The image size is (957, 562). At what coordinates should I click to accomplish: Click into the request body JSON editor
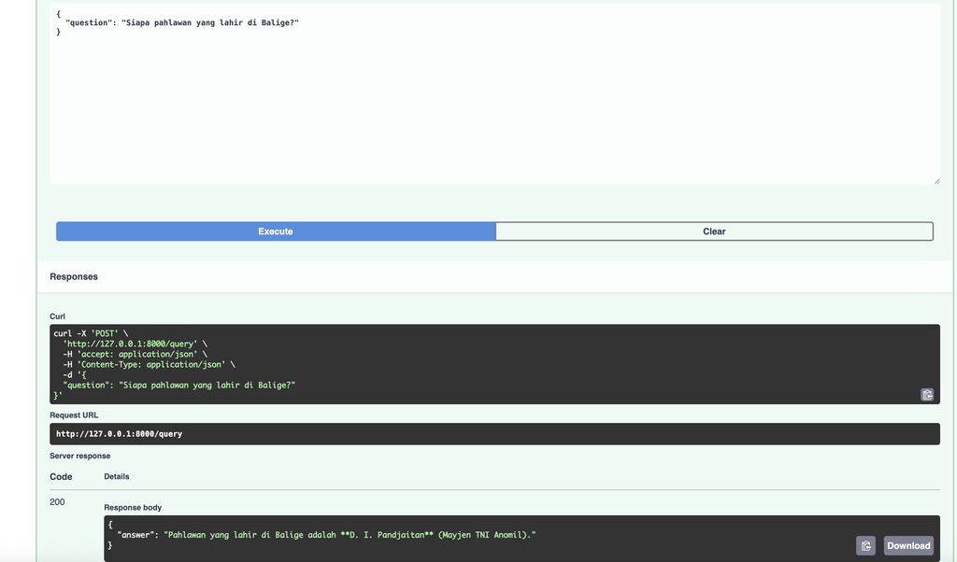[494, 93]
